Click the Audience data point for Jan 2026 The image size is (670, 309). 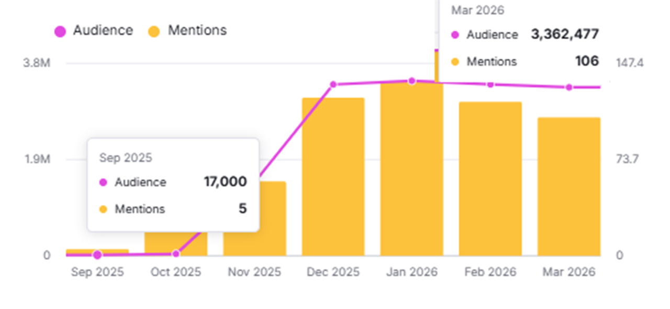point(412,81)
